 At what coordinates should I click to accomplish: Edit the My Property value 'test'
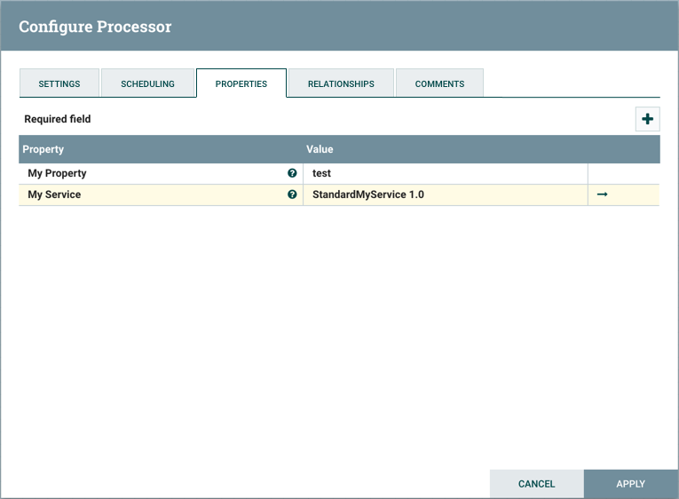pos(444,173)
